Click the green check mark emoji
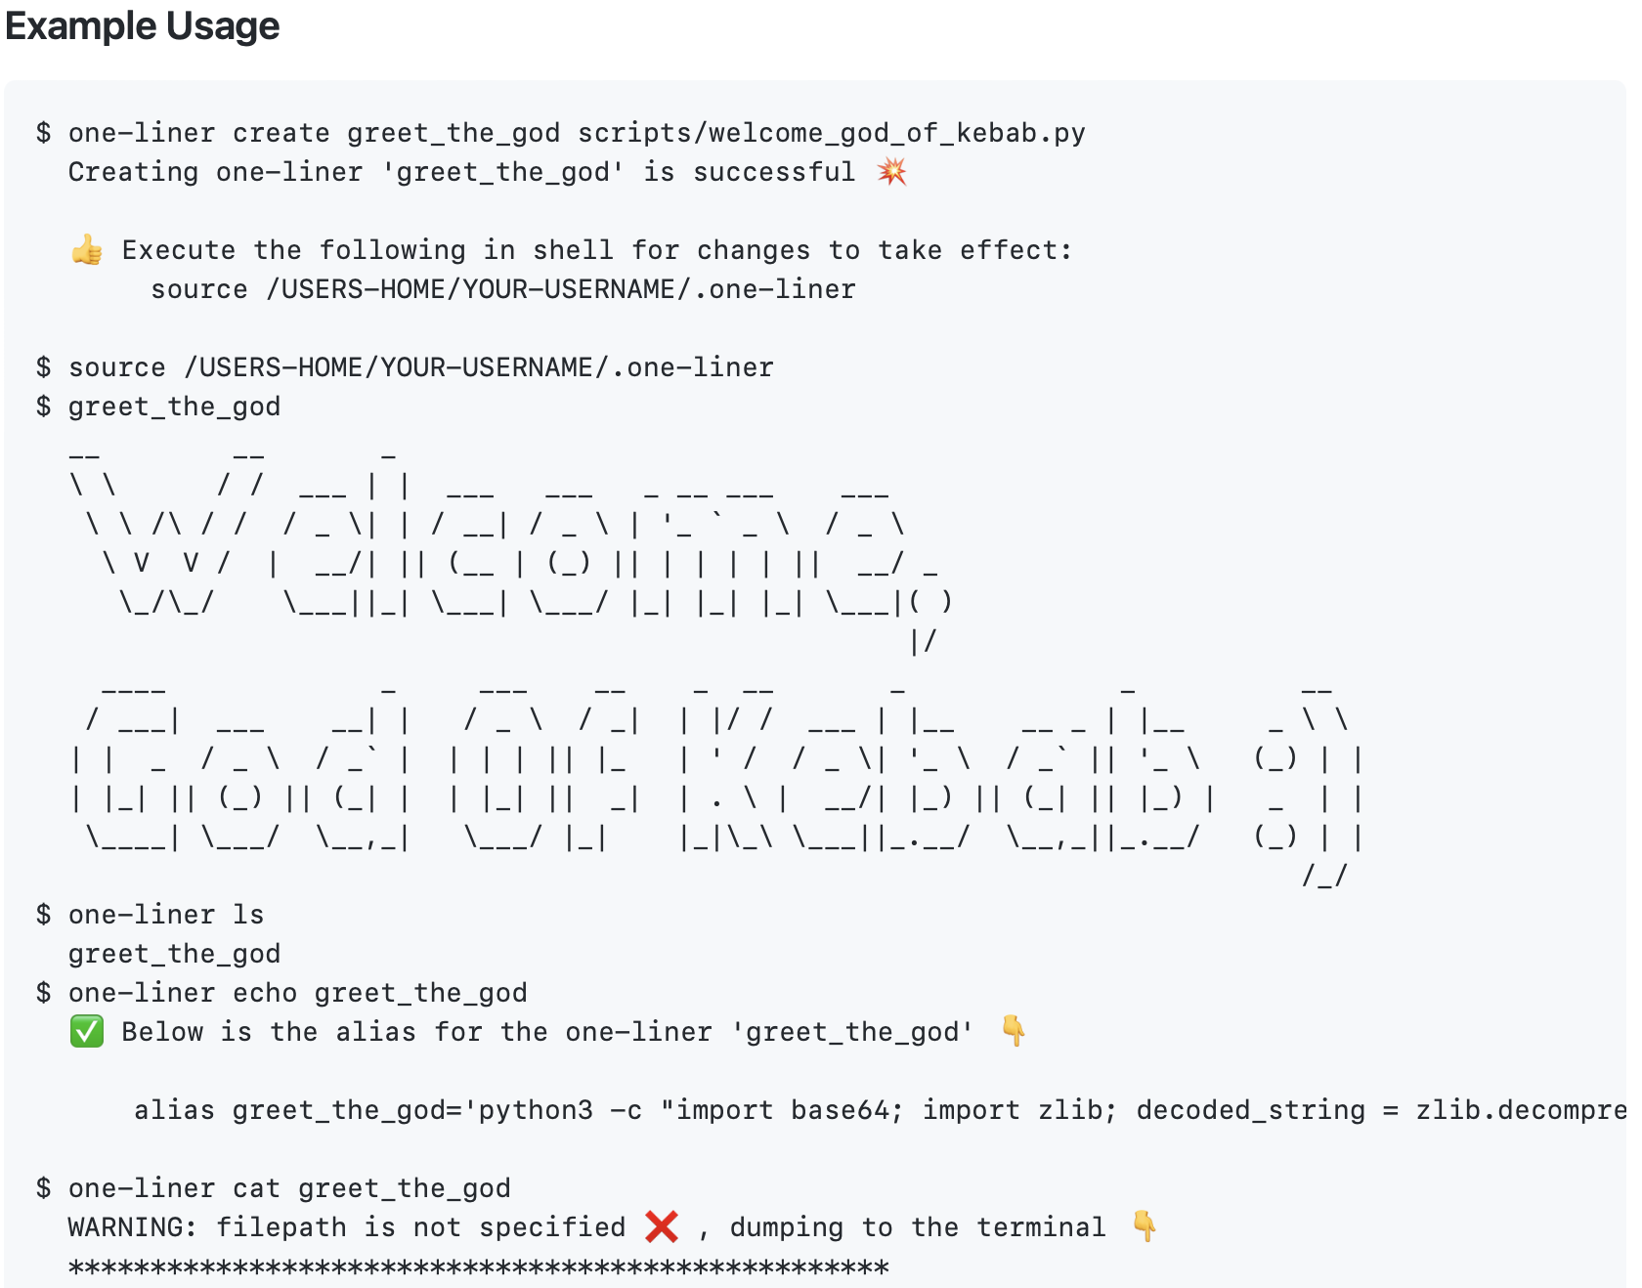 click(87, 1032)
